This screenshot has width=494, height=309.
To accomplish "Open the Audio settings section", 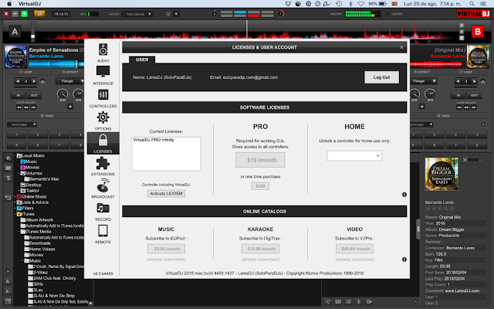I will (103, 53).
